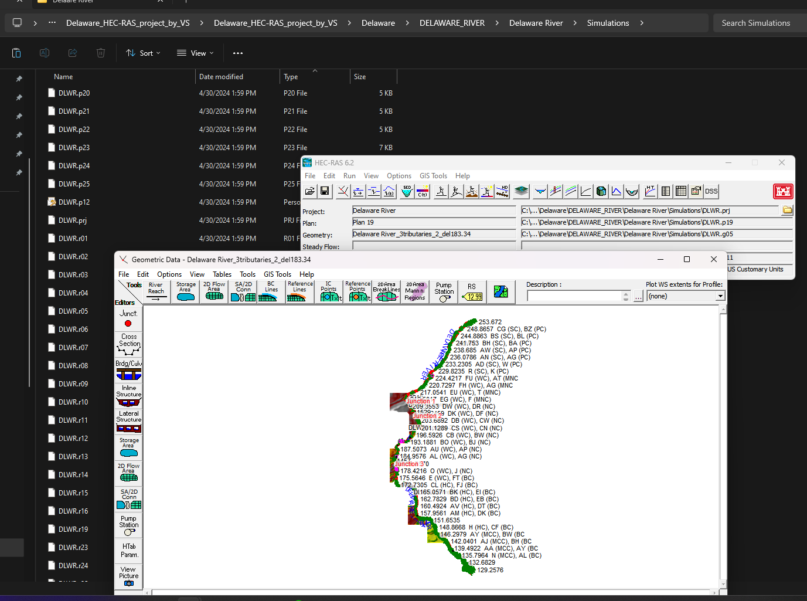Open the Run menu in HEC-RAS
807x601 pixels.
(349, 176)
